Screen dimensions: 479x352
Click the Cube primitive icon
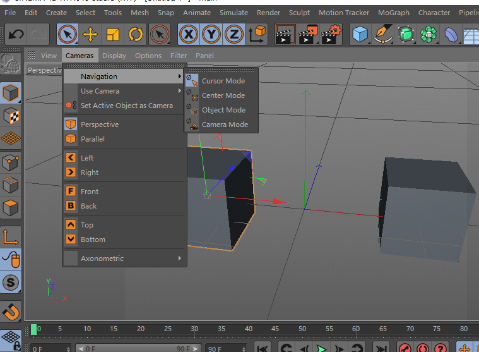tap(360, 34)
